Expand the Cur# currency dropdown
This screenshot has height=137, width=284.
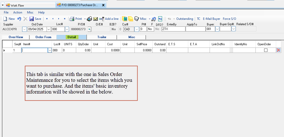tap(137, 29)
